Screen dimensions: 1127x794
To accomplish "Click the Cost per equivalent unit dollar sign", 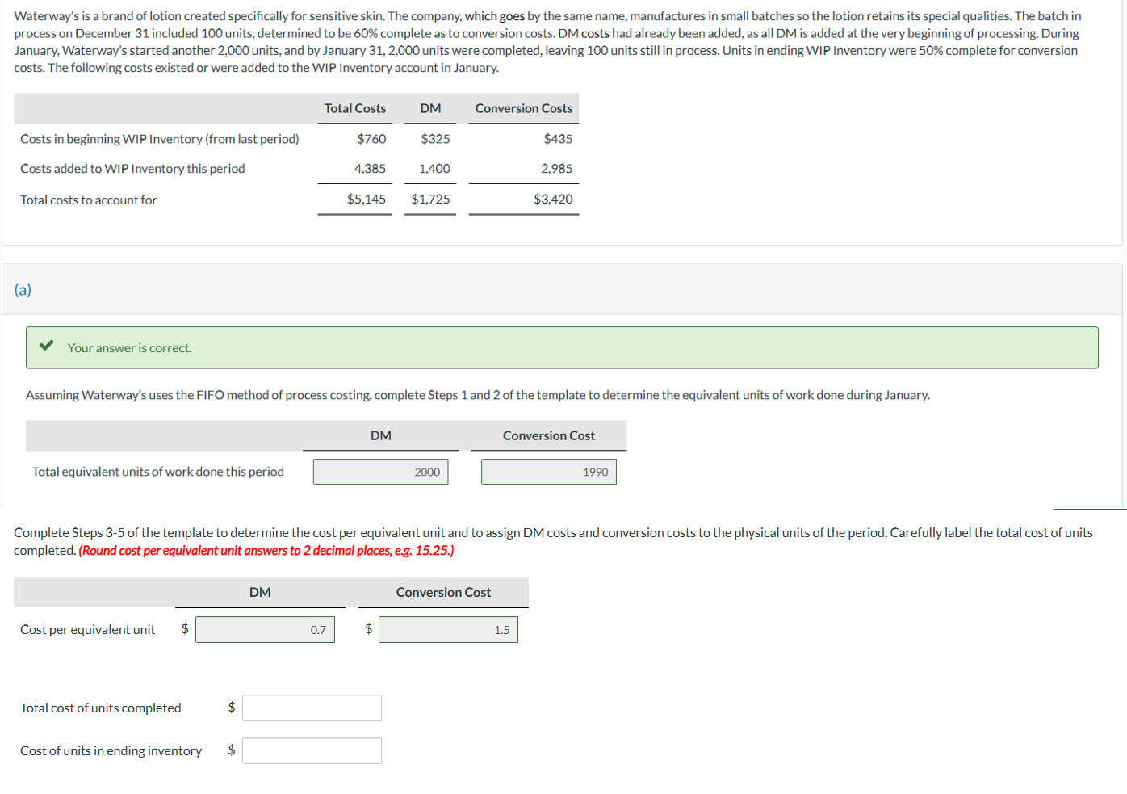I will click(x=184, y=628).
